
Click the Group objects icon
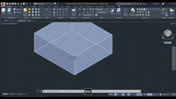click(163, 11)
